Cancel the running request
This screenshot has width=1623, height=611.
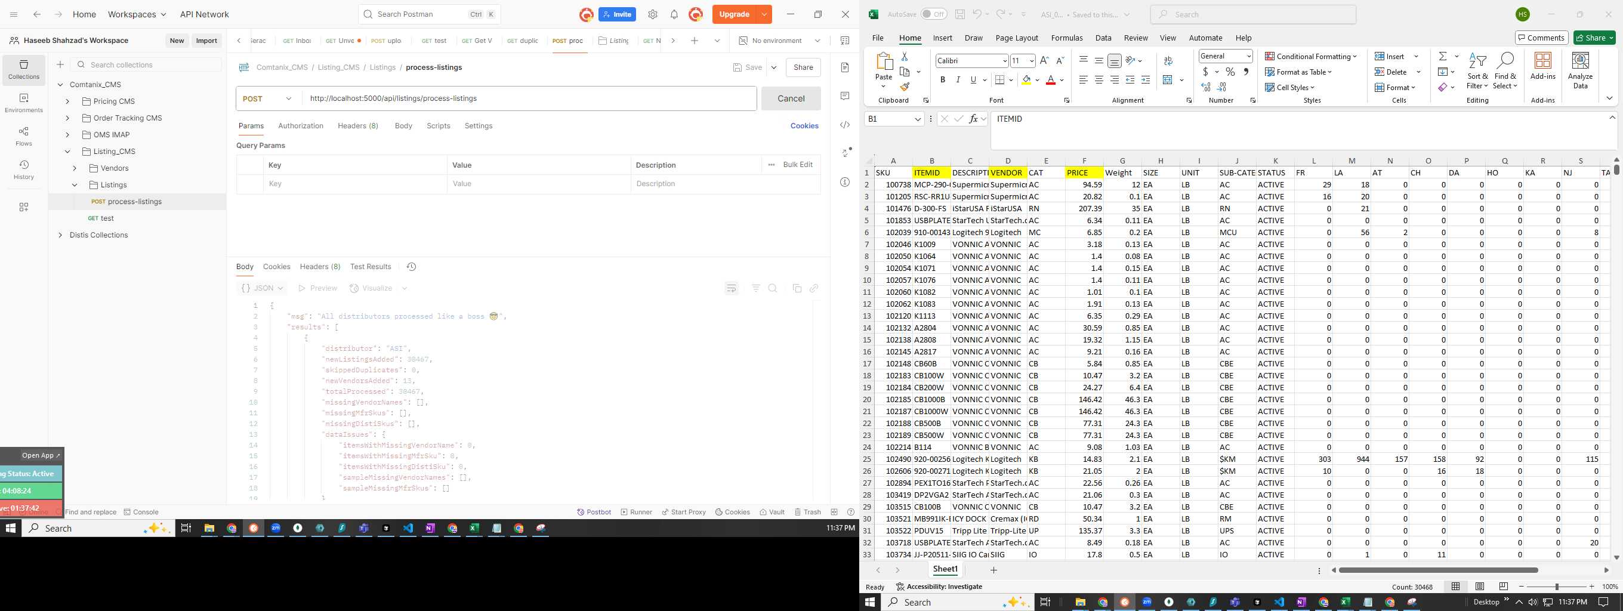pyautogui.click(x=791, y=99)
